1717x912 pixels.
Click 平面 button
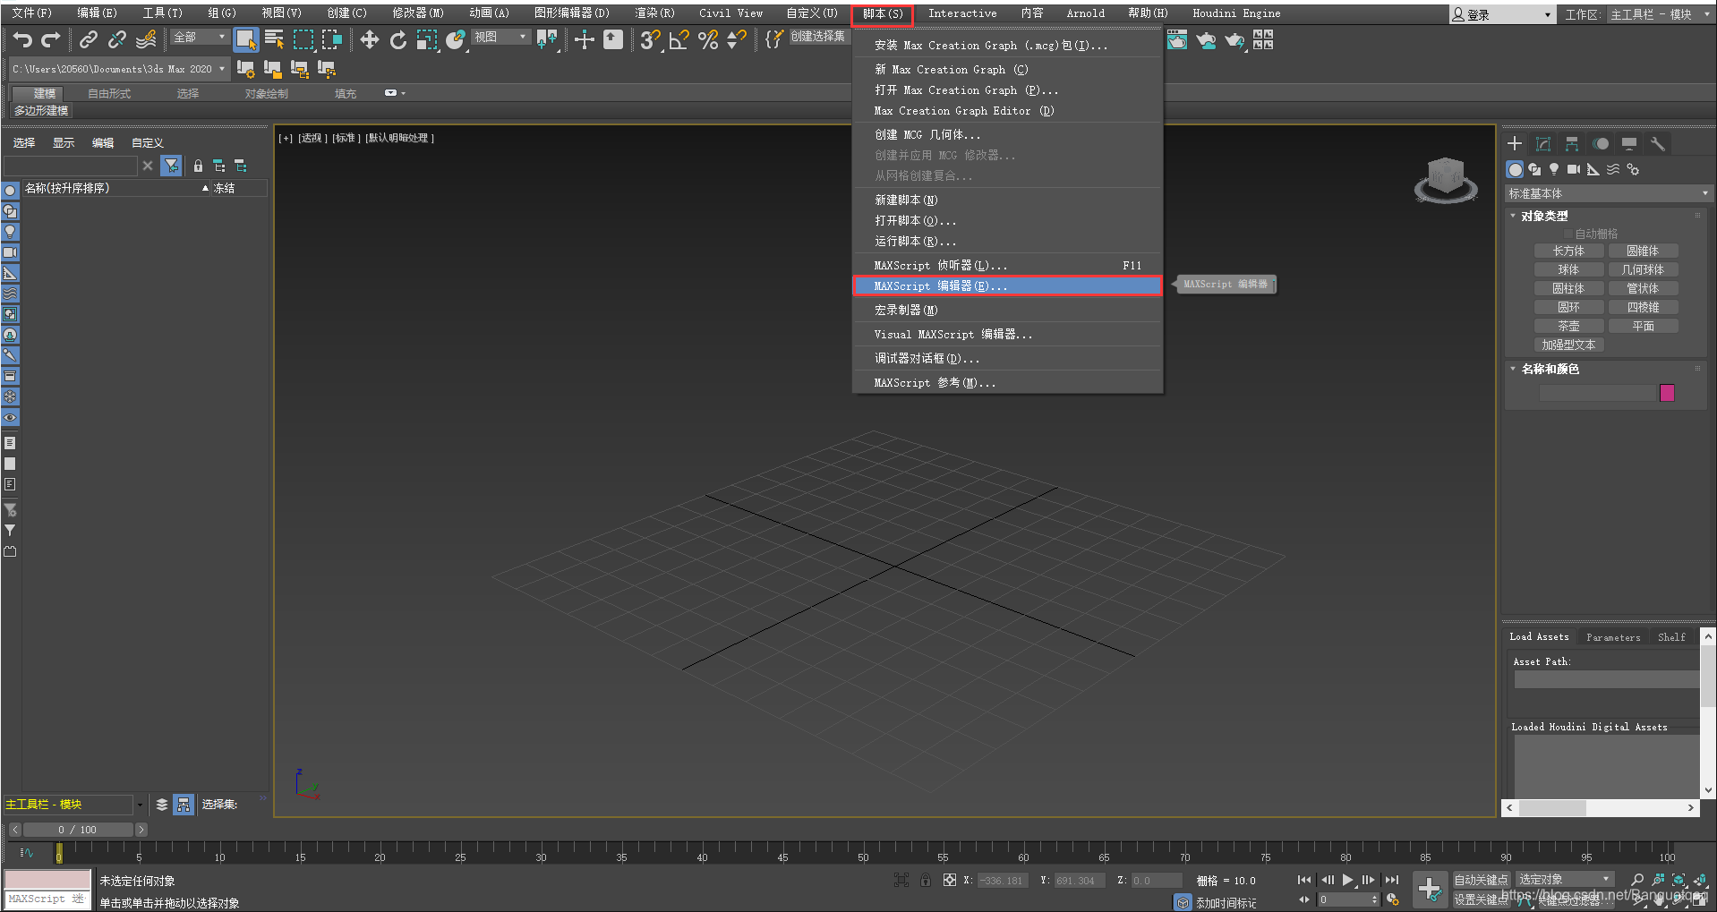coord(1643,326)
